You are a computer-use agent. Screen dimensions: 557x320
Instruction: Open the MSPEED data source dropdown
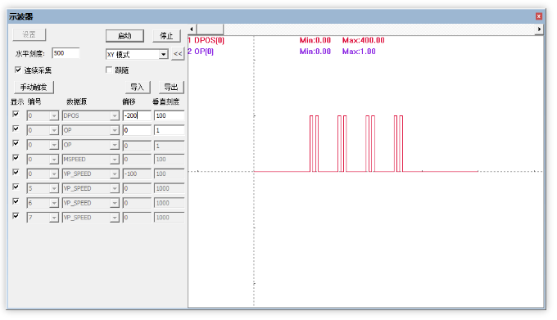(x=115, y=160)
